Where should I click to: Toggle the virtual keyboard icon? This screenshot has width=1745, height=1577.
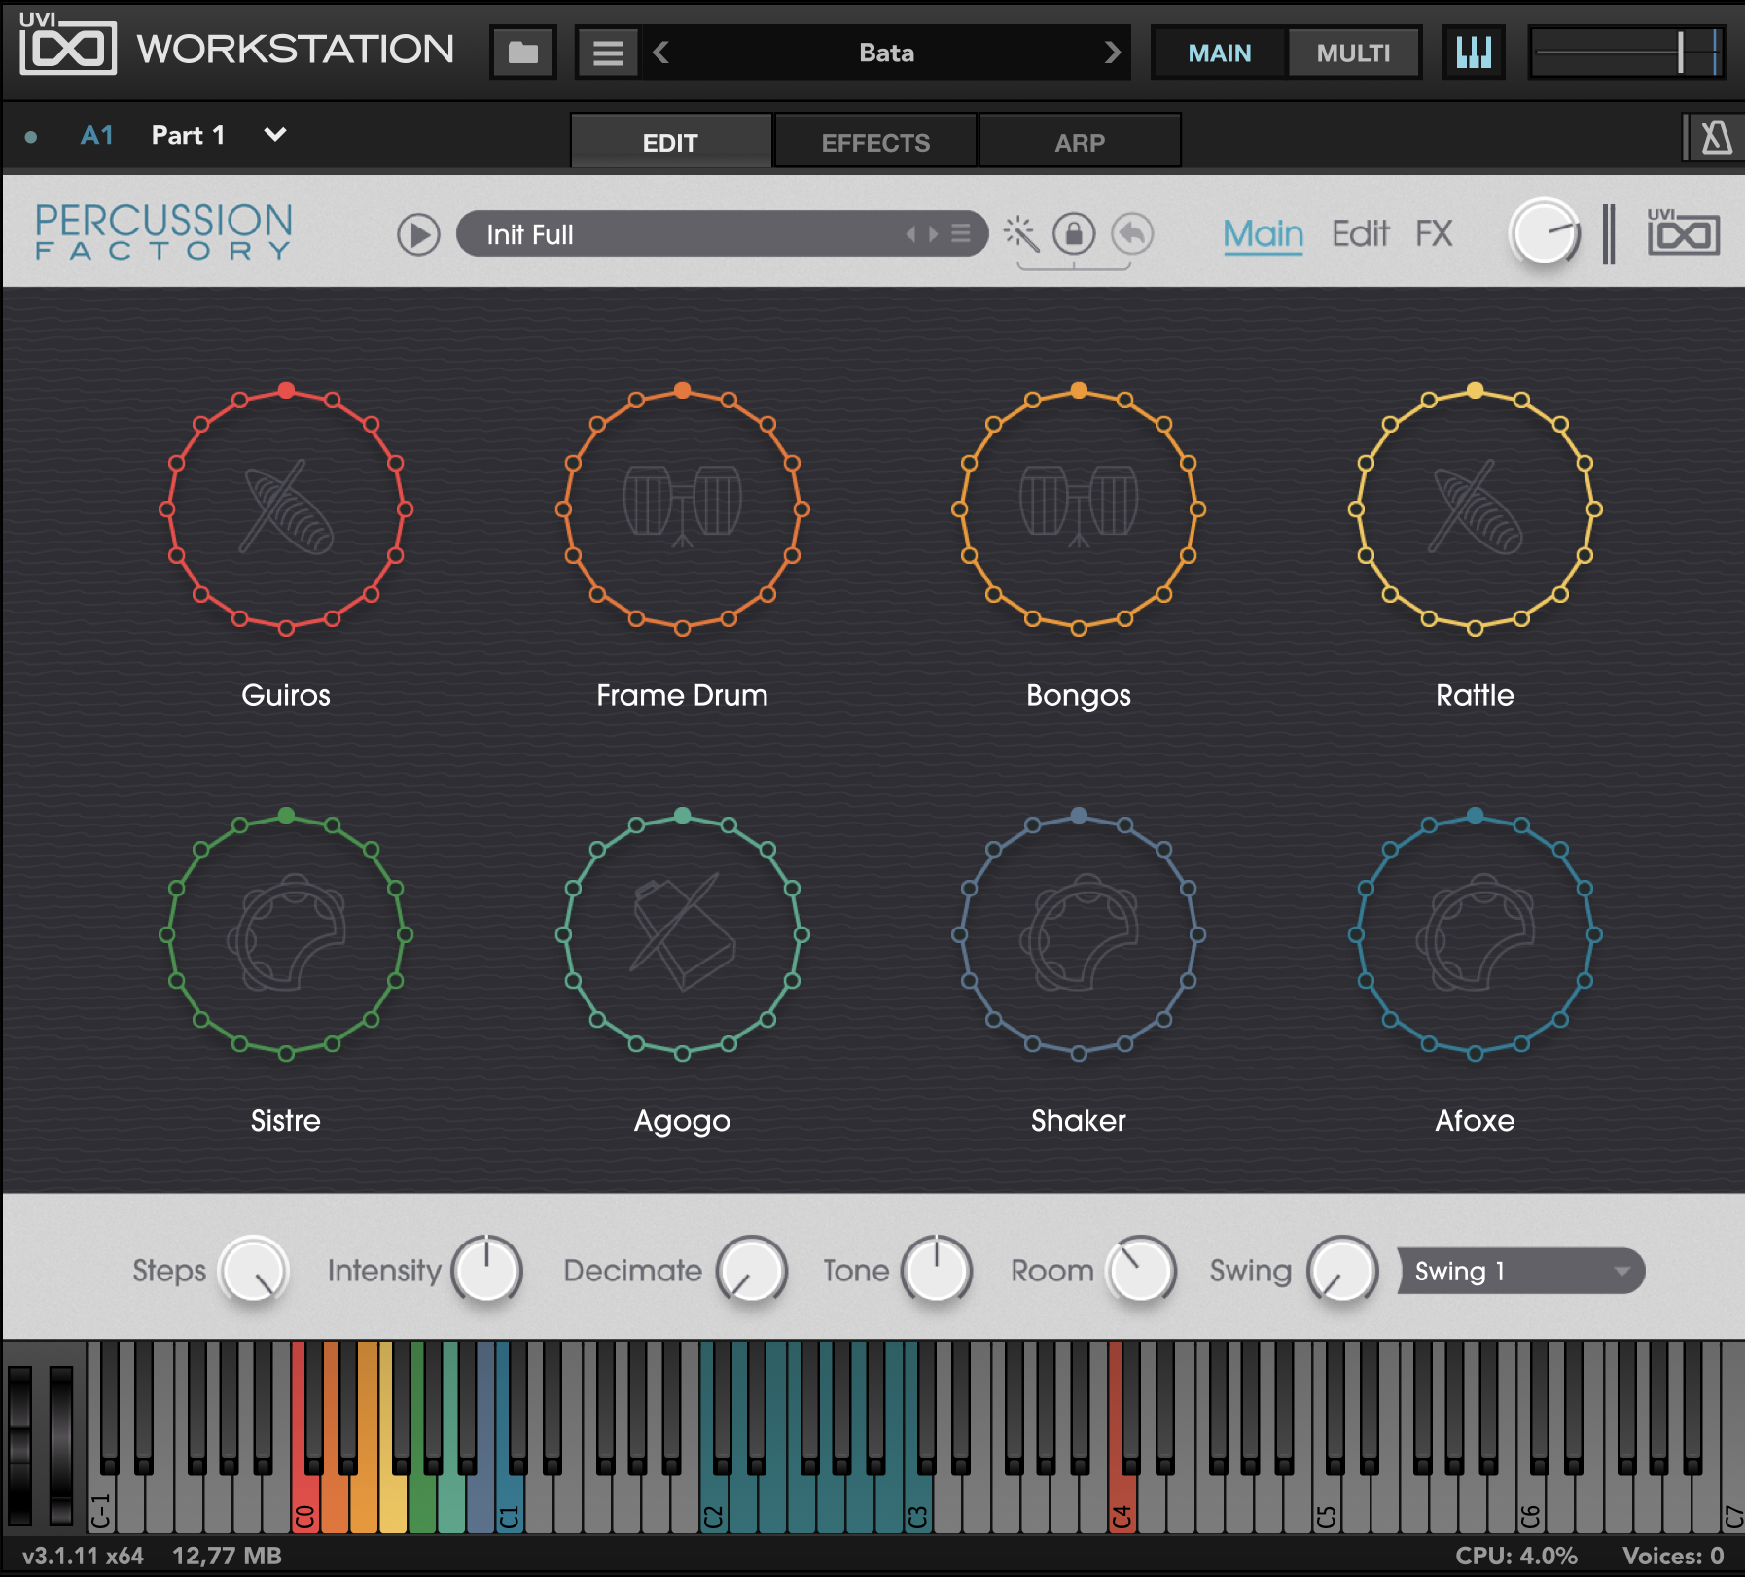point(1474,53)
